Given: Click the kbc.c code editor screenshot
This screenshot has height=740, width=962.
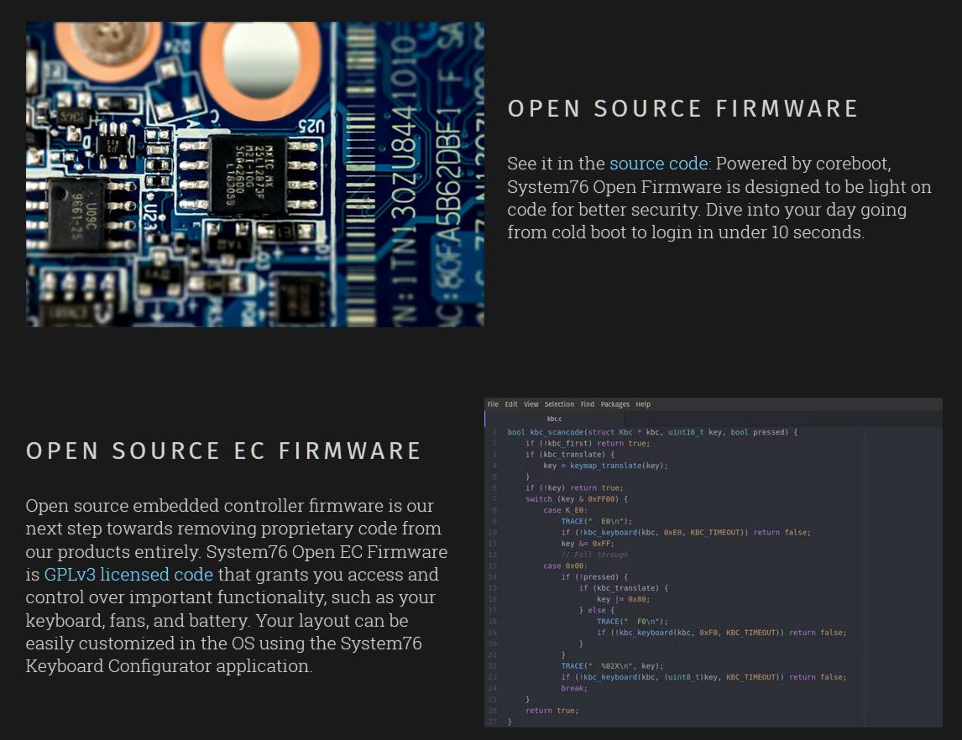Looking at the screenshot, I should pyautogui.click(x=713, y=563).
